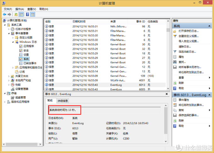Click 查找 binoculars action

click(182, 62)
